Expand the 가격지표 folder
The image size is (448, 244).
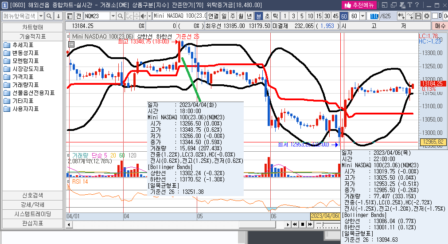pyautogui.click(x=19, y=77)
